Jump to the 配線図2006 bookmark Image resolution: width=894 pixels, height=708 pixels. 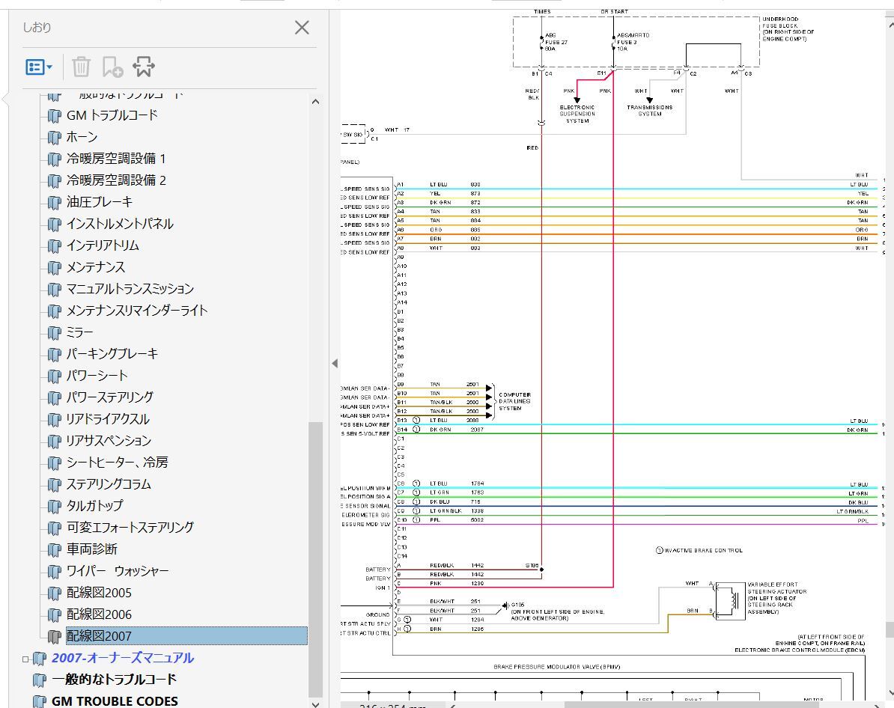click(99, 614)
